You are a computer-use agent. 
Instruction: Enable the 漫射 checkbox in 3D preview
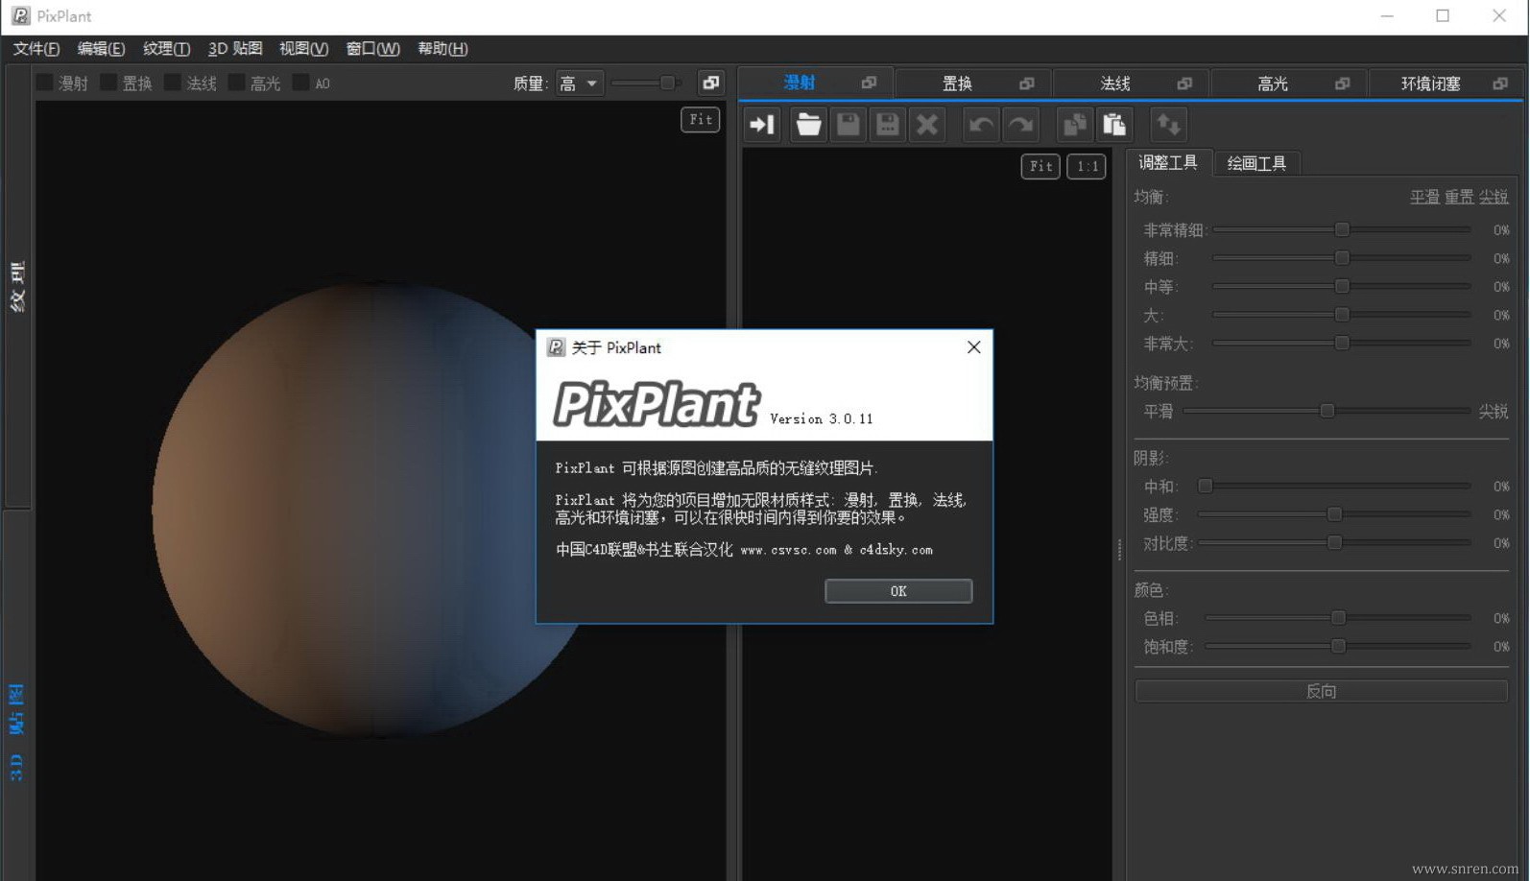click(x=45, y=83)
